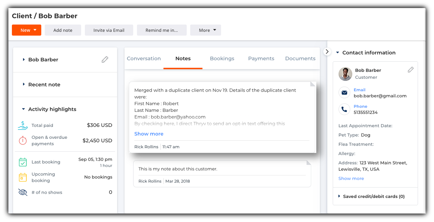Click the Total paid money icon

[23, 125]
